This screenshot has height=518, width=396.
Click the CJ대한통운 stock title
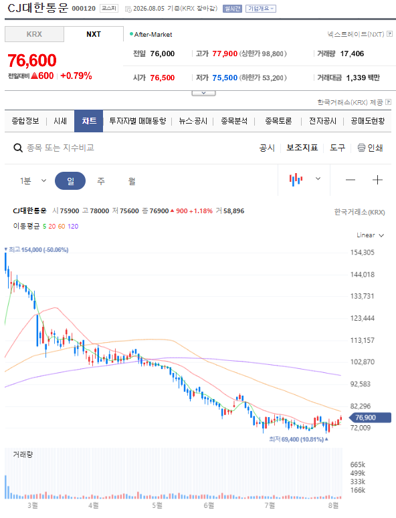pyautogui.click(x=37, y=8)
